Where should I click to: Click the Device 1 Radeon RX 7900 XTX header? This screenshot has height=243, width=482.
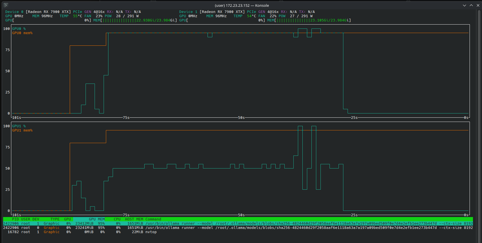pos(222,12)
